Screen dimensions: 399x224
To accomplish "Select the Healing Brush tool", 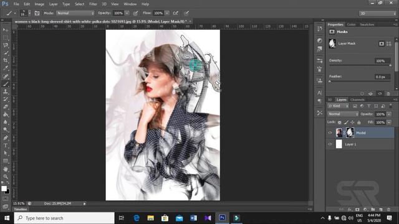I will click(6, 76).
